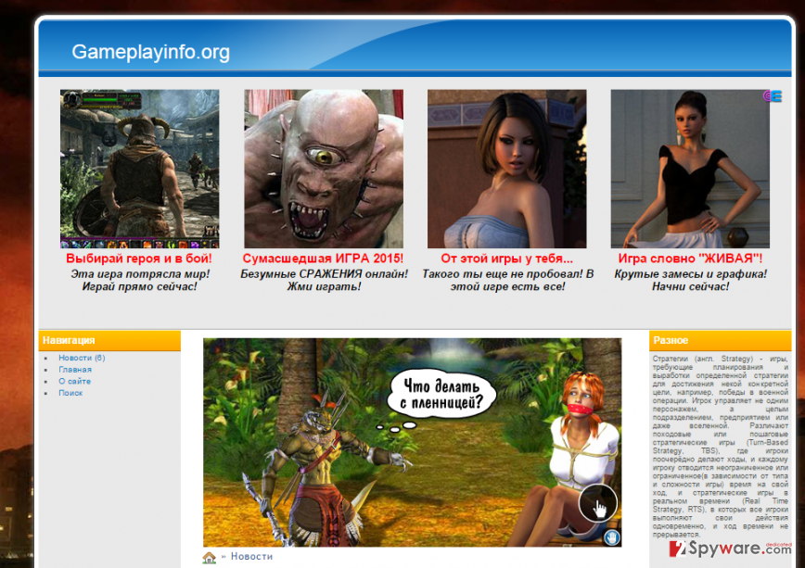Open 'О сайте' navigation link

(x=74, y=381)
